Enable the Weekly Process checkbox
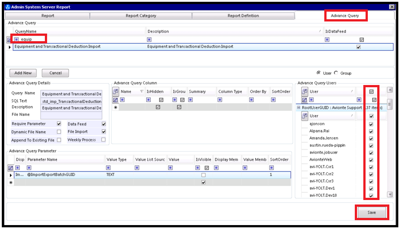401x230 pixels. coord(104,140)
